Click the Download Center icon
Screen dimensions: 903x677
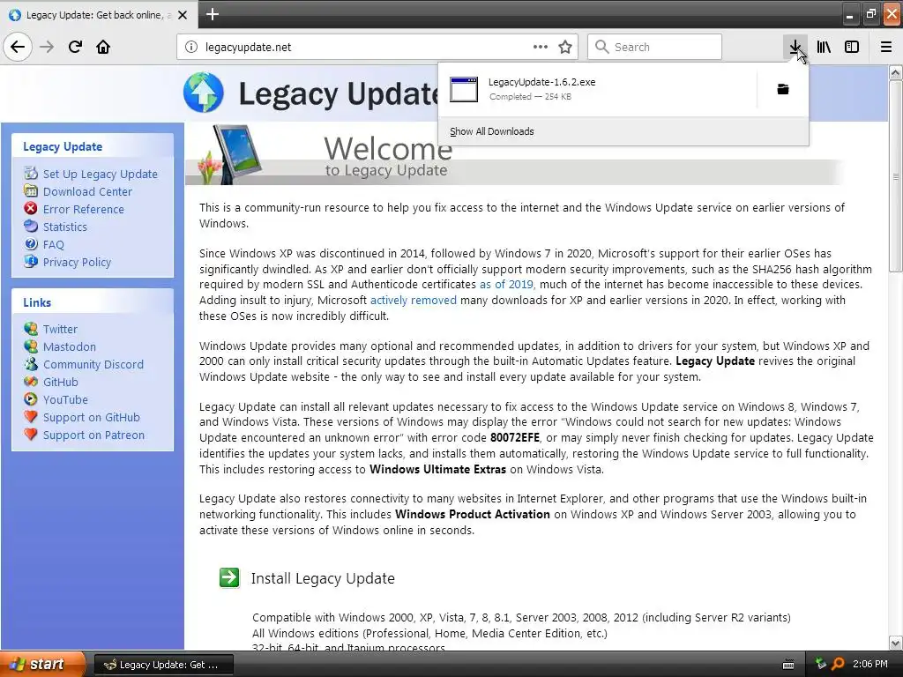point(31,190)
